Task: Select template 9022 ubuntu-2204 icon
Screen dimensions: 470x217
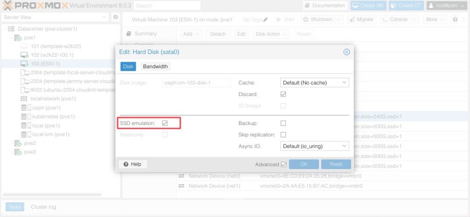Action: click(25, 90)
